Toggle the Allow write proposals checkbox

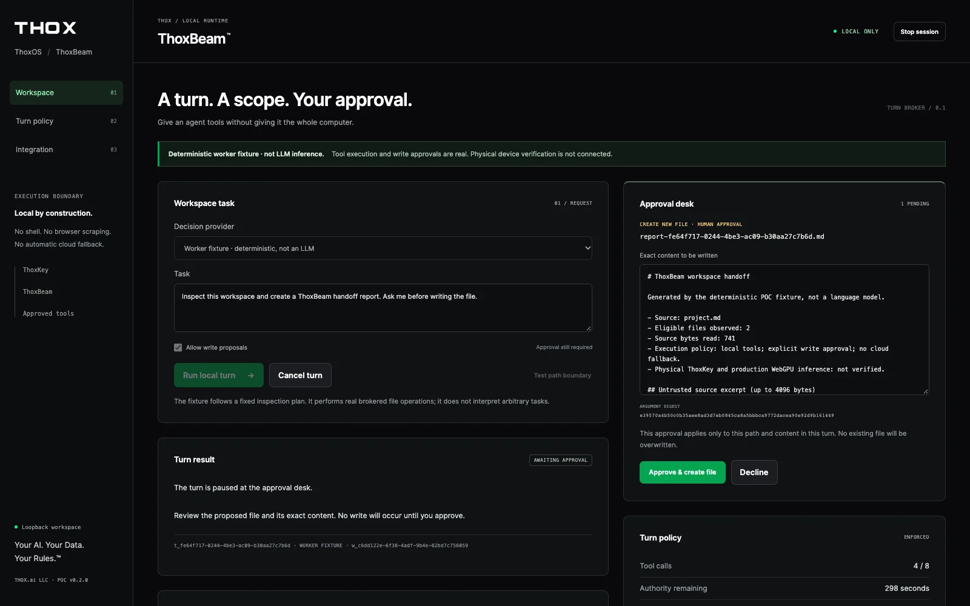pos(178,348)
